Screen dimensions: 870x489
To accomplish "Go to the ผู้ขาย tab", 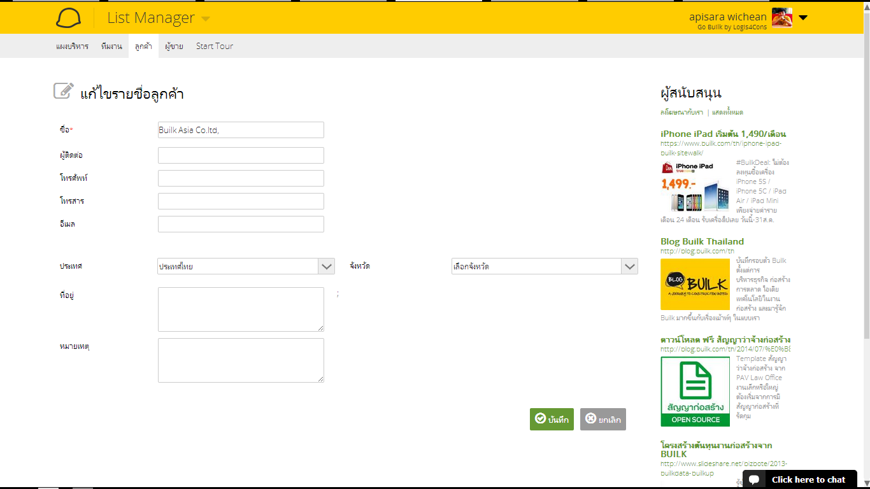I will coord(174,46).
